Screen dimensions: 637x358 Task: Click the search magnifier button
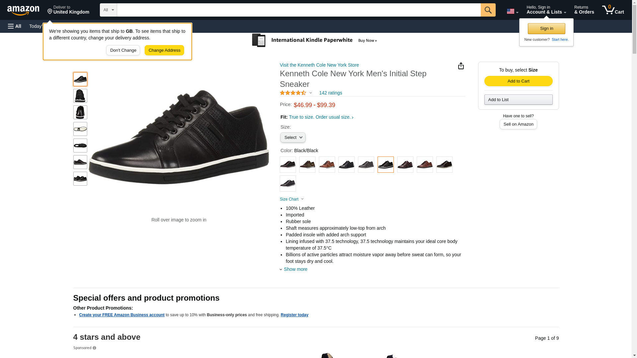point(488,10)
